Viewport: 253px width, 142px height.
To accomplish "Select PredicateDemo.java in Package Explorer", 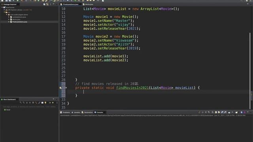I will click(20, 22).
